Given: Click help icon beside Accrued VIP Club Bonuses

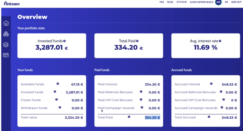Looking at the screenshot, I should (223, 100).
